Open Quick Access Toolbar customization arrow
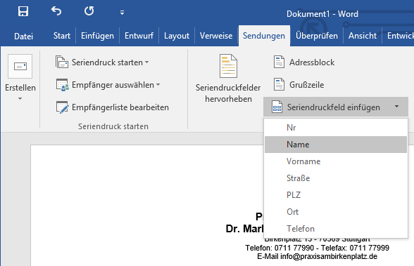414x266 pixels. click(122, 13)
